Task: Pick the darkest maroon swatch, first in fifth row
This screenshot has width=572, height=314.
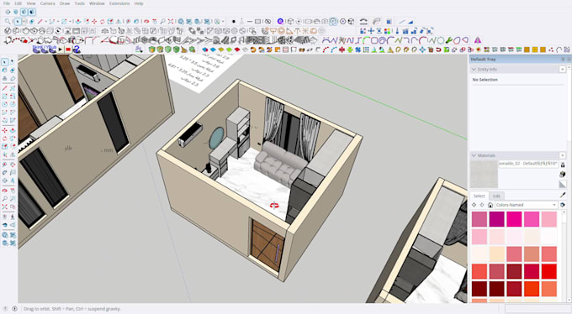Action: point(479,289)
